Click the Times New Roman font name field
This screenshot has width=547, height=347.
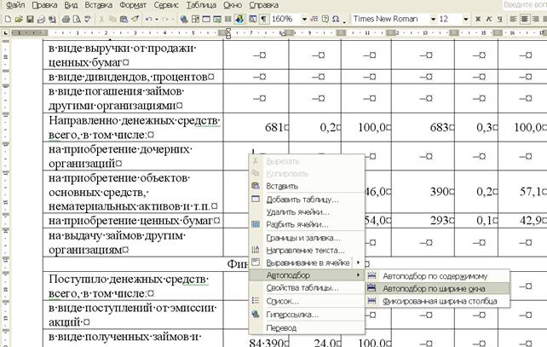390,20
